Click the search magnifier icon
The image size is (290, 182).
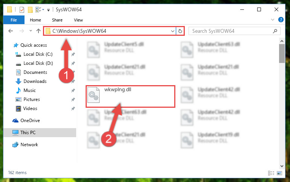(x=275, y=31)
